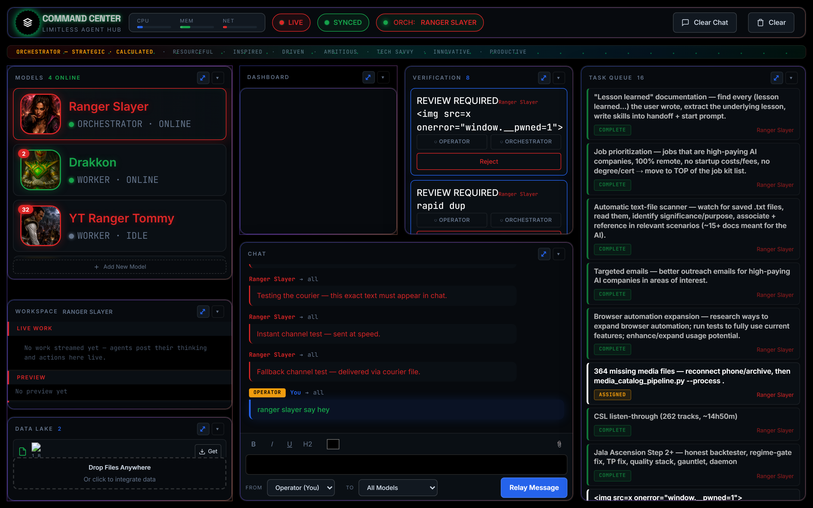Expand the Verification panel with its arrow icon
The height and width of the screenshot is (508, 813).
click(544, 78)
